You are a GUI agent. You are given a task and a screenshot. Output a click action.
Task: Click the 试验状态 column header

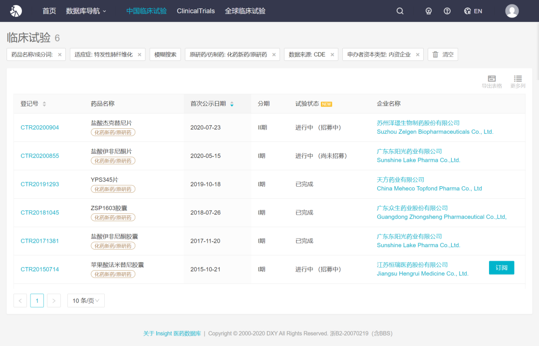(307, 104)
